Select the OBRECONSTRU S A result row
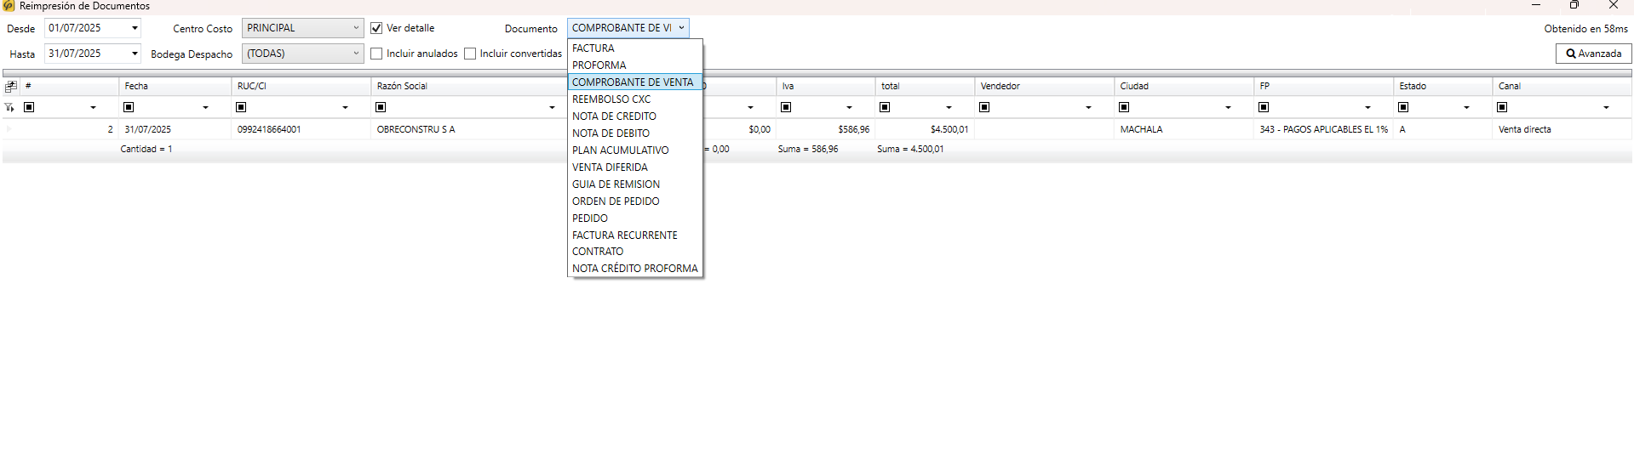1634x471 pixels. click(416, 129)
